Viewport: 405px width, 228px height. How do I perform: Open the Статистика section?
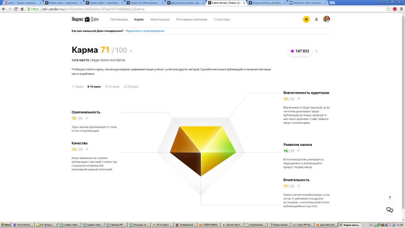[x=222, y=20]
